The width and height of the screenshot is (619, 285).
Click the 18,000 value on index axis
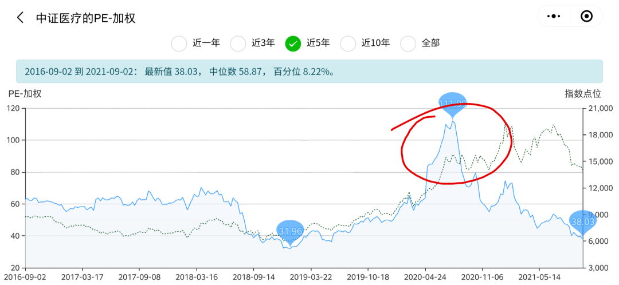[600, 135]
